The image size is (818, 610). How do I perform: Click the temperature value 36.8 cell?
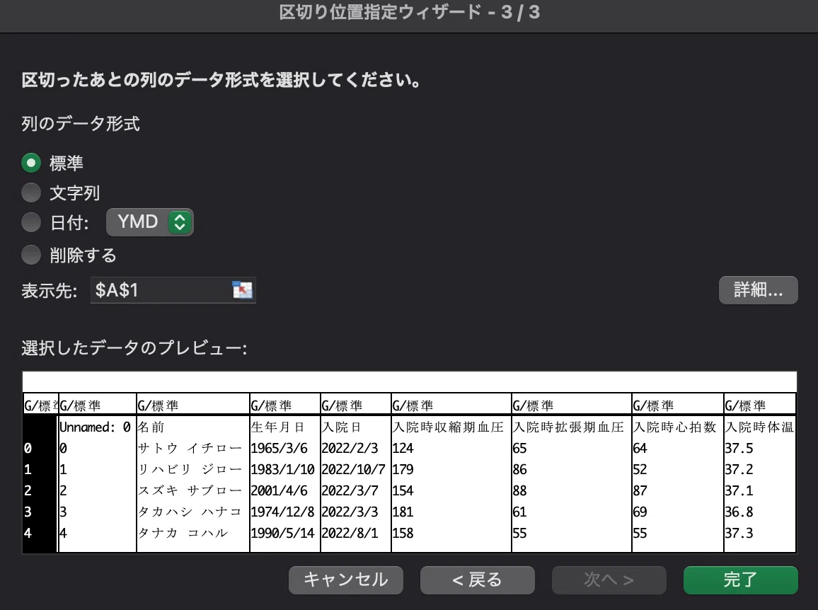tap(739, 512)
